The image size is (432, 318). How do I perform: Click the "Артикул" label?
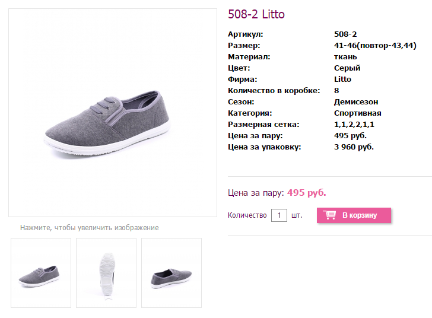pos(245,34)
